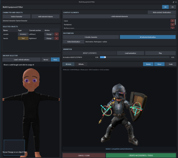Click the Type column header
This screenshot has width=178, height=158.
(20, 30)
